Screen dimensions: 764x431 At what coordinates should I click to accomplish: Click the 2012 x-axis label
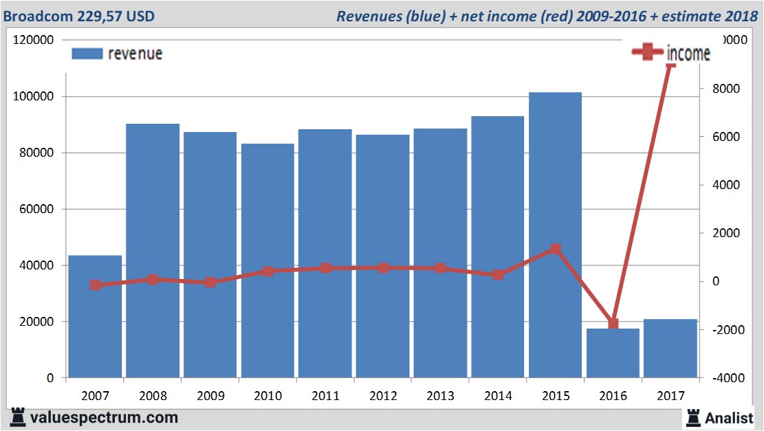pos(383,395)
